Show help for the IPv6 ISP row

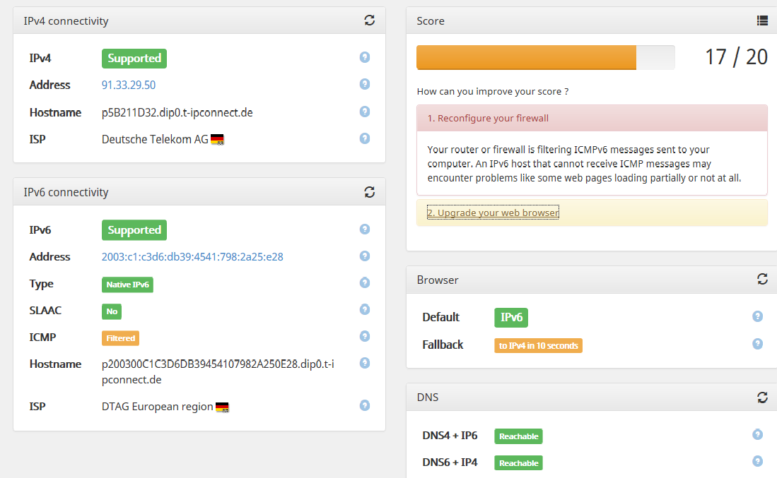pos(365,405)
